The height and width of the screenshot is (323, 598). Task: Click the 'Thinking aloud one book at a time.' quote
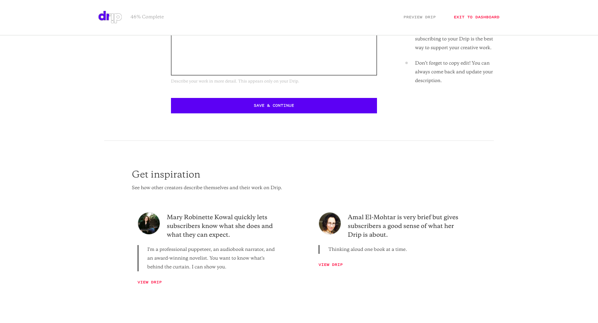[367, 249]
